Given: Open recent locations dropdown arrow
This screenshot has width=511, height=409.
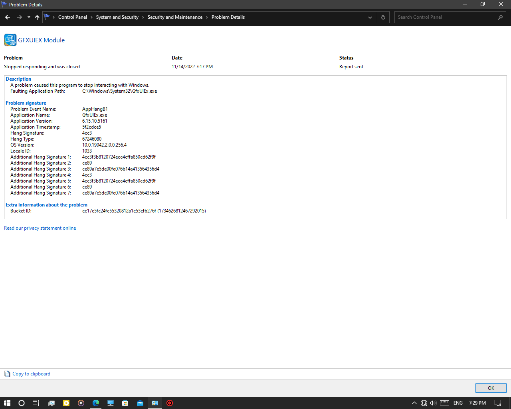Looking at the screenshot, I should [29, 17].
